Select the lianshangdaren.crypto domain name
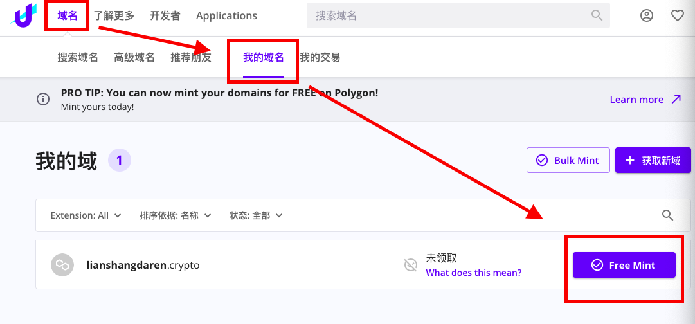The image size is (695, 324). tap(143, 265)
